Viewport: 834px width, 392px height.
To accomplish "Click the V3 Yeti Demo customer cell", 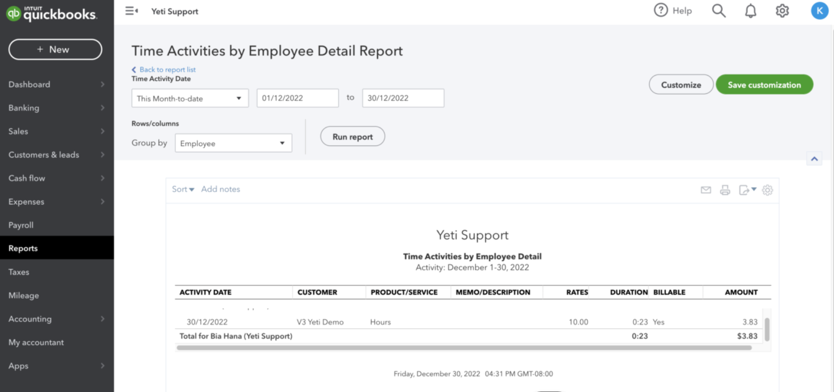I will pyautogui.click(x=320, y=322).
